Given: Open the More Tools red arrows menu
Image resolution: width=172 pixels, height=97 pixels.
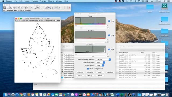Looking at the screenshot, I should tap(69, 8).
